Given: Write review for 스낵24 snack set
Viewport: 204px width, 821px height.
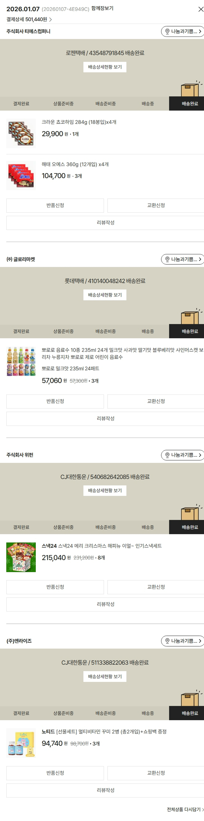Looking at the screenshot, I should coord(105,604).
